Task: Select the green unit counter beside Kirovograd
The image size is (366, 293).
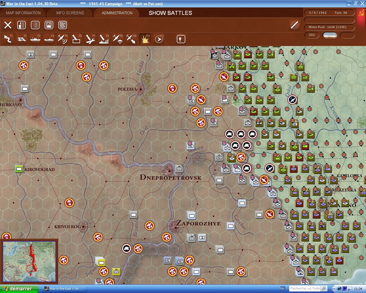Action: 19,169
